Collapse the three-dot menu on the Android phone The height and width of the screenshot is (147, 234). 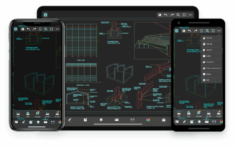pos(219,30)
